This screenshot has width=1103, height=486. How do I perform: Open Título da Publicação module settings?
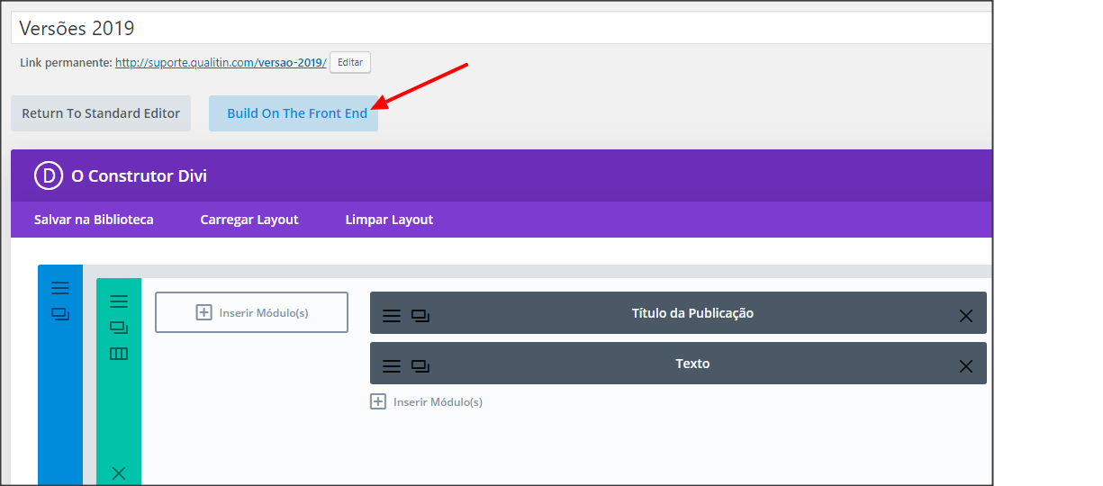click(392, 316)
